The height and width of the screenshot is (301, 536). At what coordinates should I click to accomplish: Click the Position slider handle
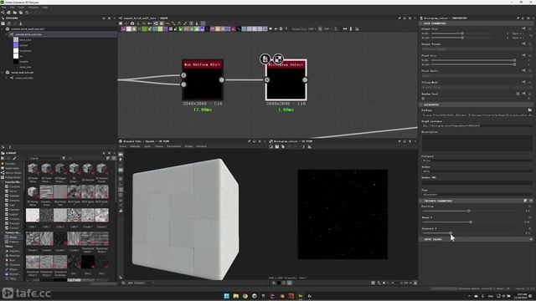point(468,212)
